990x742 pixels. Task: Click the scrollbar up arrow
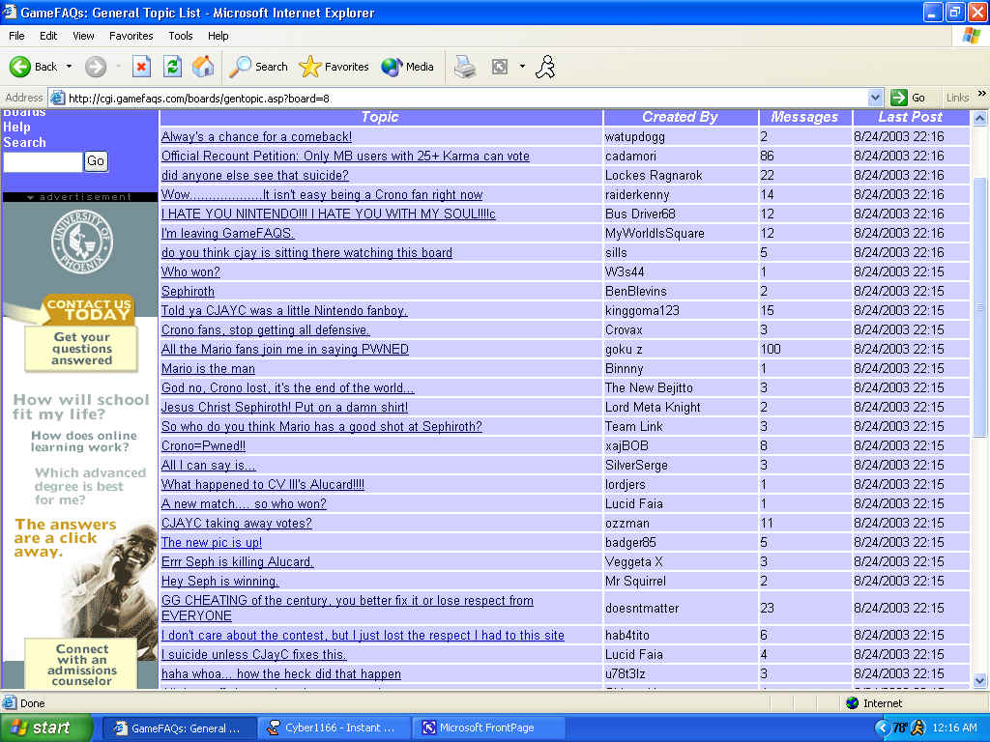pos(979,118)
